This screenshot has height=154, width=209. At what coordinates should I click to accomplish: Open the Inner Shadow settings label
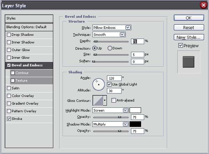23,42
